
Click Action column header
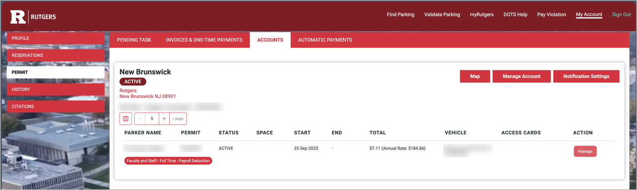(x=583, y=133)
